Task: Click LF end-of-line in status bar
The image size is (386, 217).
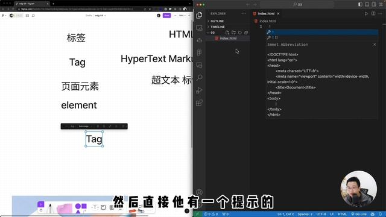Action: [x=332, y=214]
